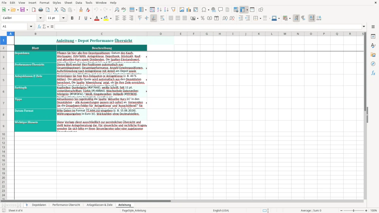Open the Styles menu
379x213 pixels.
[57, 3]
